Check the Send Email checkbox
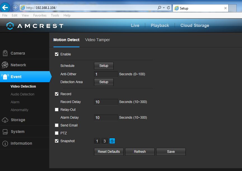 point(57,125)
